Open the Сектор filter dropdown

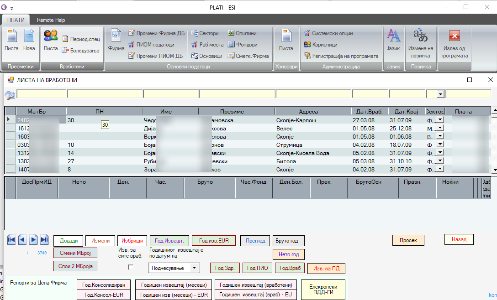(x=440, y=94)
